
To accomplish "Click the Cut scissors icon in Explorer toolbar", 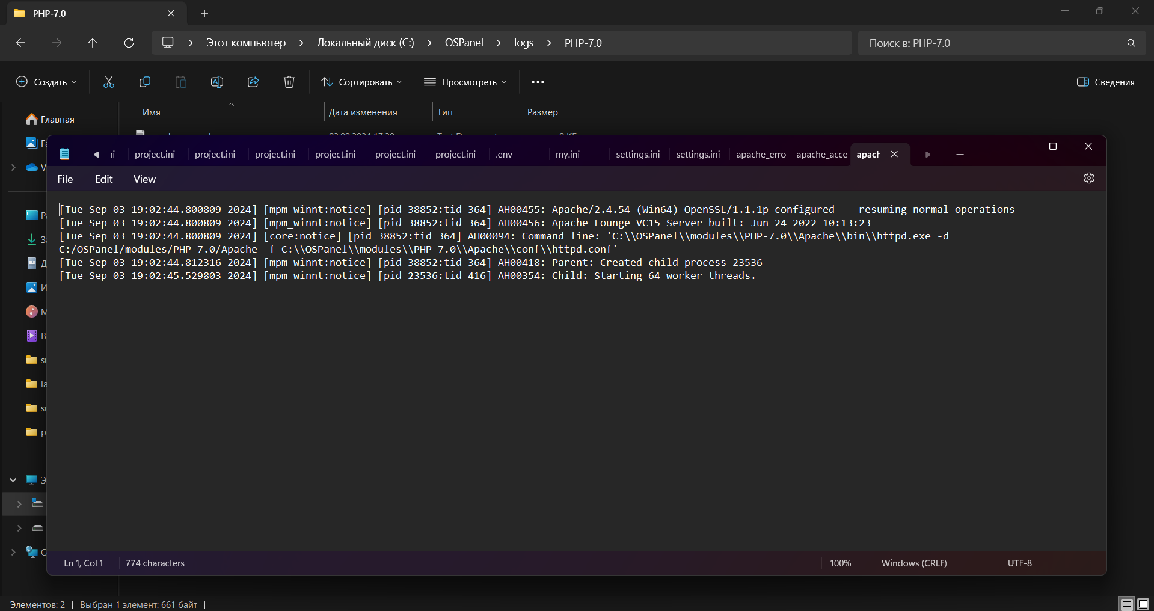I will (109, 82).
